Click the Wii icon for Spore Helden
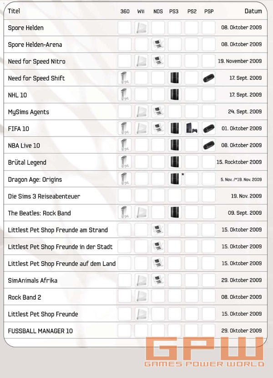Viewport: 273px width, 378px height. coord(142,28)
